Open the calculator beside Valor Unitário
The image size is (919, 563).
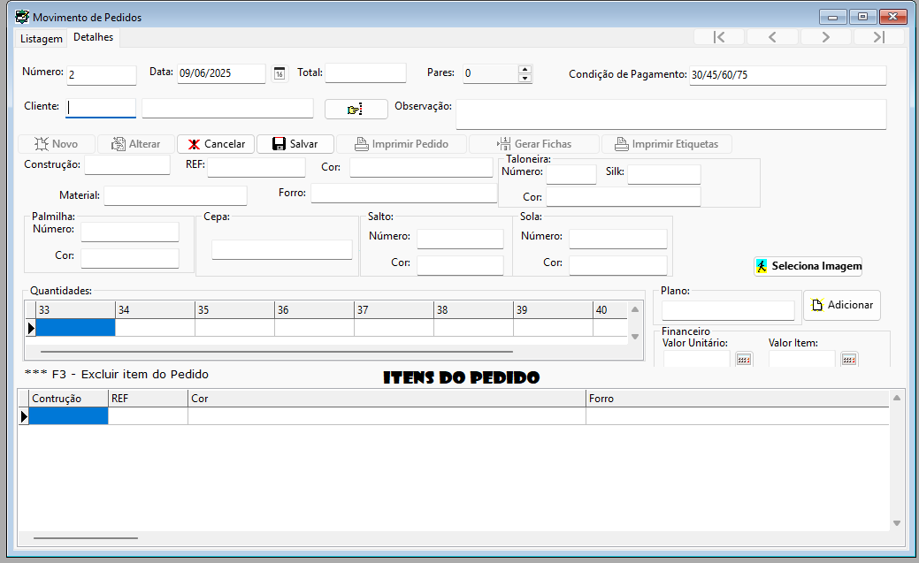pyautogui.click(x=745, y=359)
